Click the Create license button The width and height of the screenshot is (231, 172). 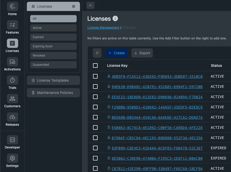point(117,53)
